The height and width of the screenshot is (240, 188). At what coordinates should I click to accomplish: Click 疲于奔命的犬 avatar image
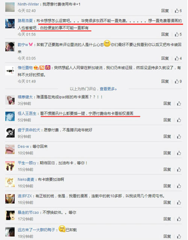(x=10, y=133)
